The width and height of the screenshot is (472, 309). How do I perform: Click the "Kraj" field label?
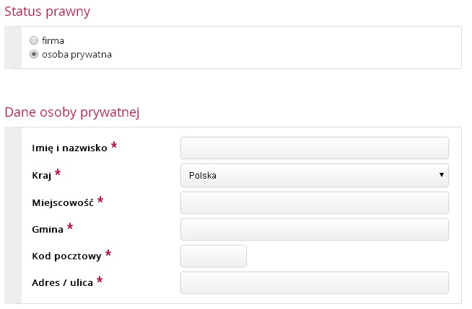pyautogui.click(x=42, y=176)
